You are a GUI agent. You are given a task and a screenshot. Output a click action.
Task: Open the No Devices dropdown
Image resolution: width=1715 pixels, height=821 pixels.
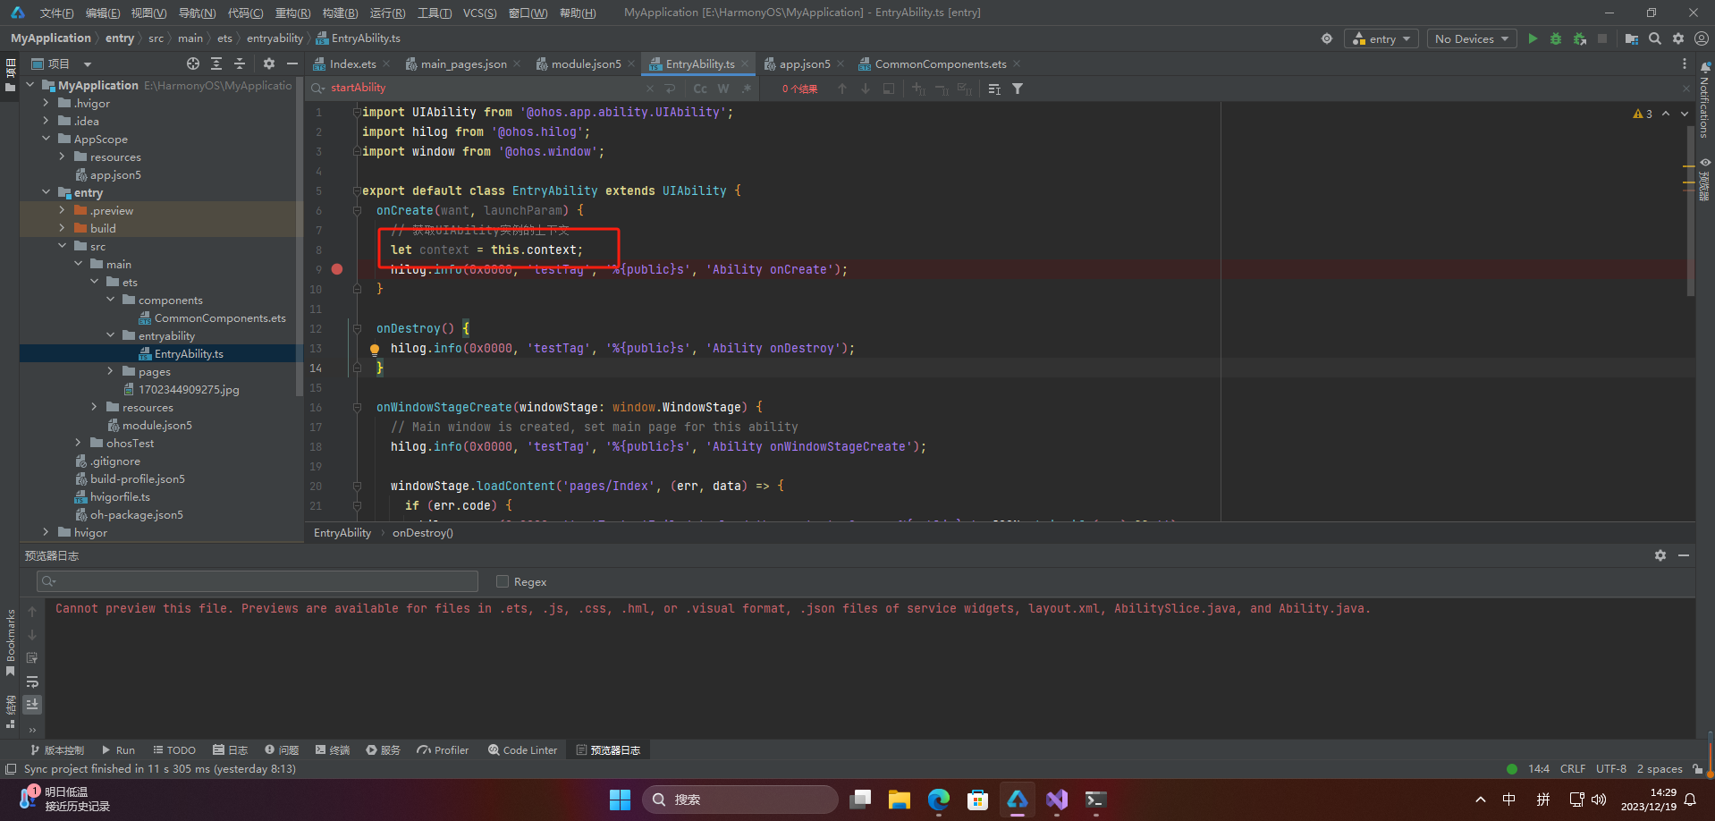tap(1471, 38)
